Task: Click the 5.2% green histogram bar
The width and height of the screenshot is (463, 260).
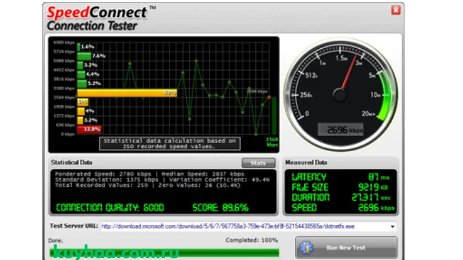Action: click(x=82, y=84)
